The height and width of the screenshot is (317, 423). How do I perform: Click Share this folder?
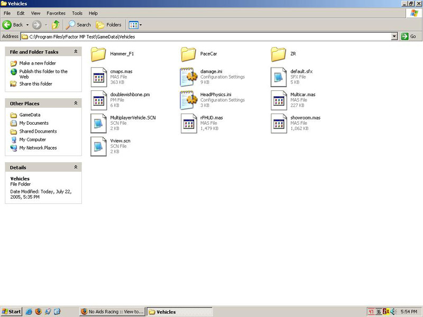click(35, 84)
